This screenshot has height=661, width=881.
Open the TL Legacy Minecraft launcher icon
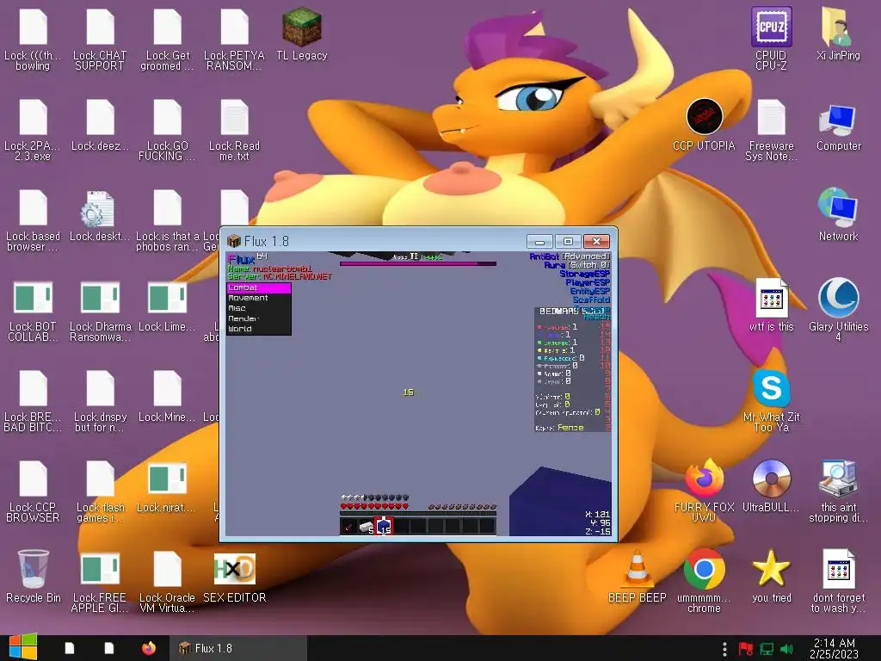tap(302, 34)
